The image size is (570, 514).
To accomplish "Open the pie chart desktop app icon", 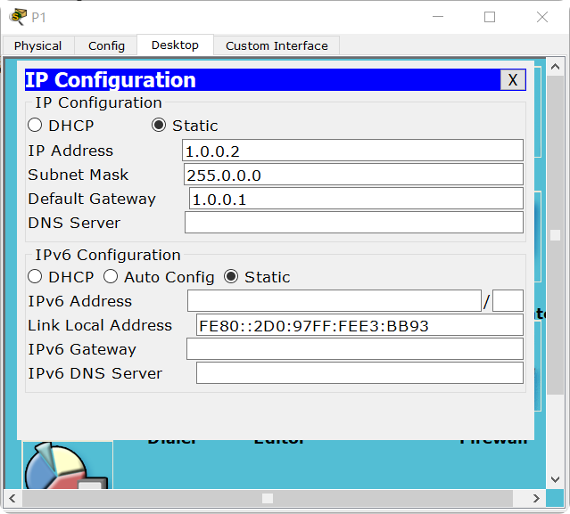I will [x=68, y=465].
